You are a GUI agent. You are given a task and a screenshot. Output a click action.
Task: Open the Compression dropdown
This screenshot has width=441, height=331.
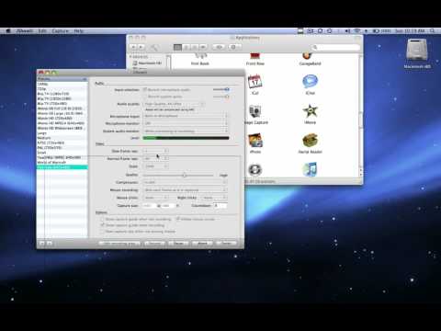coord(185,182)
